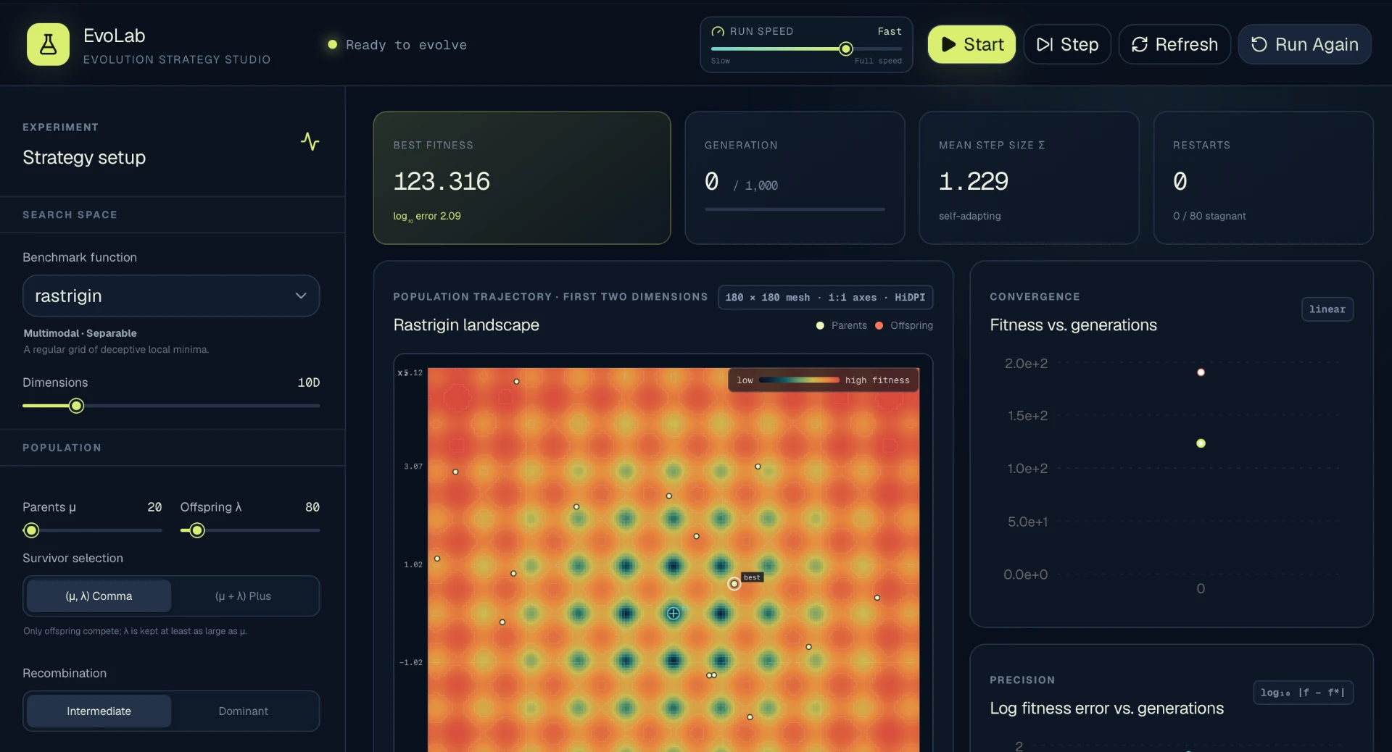Click the 'log error 2.09' text

[427, 217]
